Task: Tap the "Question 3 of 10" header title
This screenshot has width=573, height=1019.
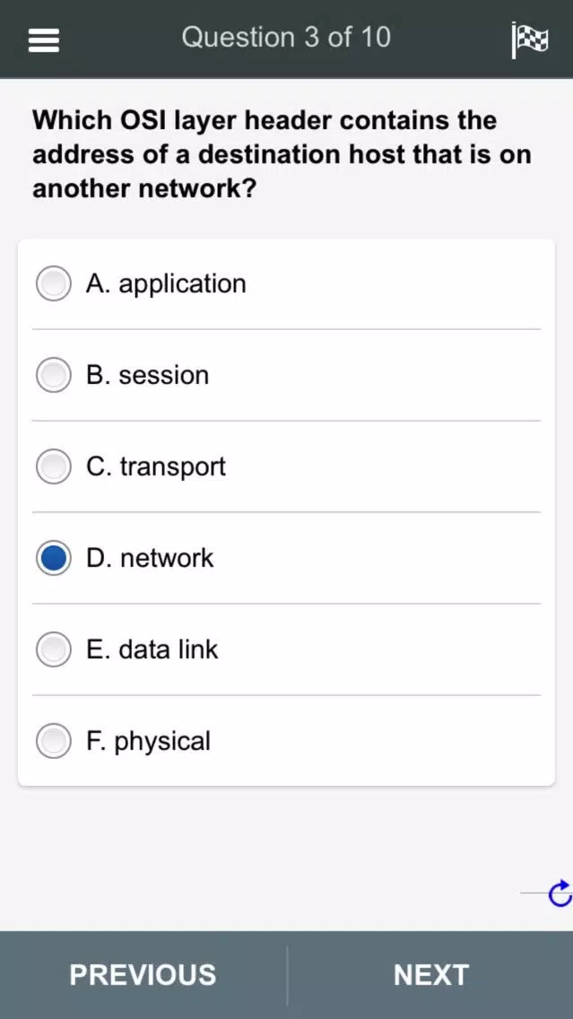Action: click(286, 38)
